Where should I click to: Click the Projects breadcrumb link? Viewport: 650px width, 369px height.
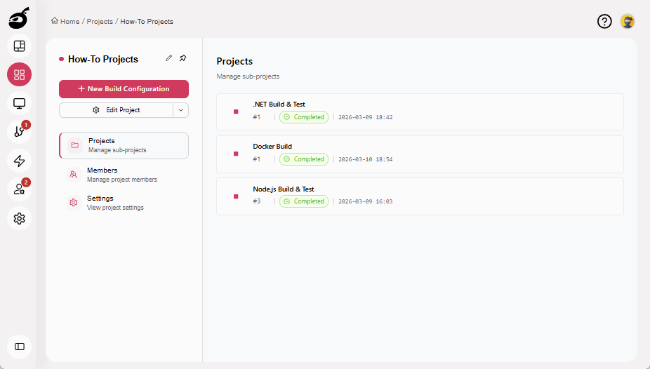click(100, 22)
